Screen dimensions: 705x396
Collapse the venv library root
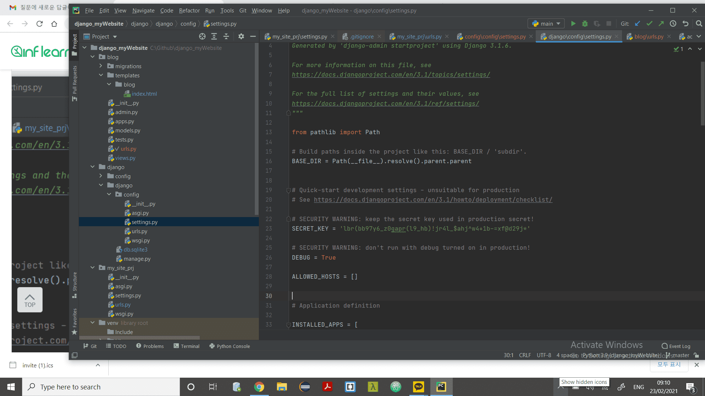point(93,323)
